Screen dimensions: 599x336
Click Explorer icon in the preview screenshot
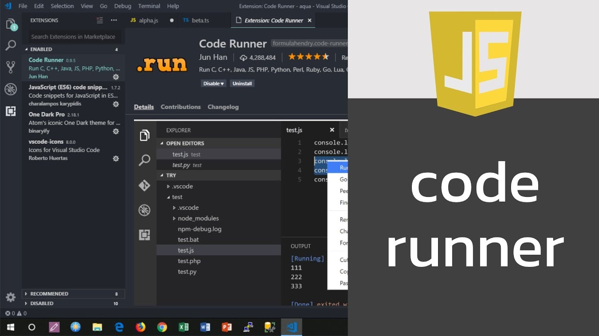click(x=145, y=136)
